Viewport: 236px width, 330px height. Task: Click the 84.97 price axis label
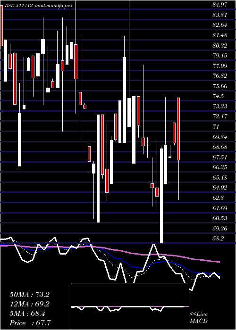pos(220,5)
